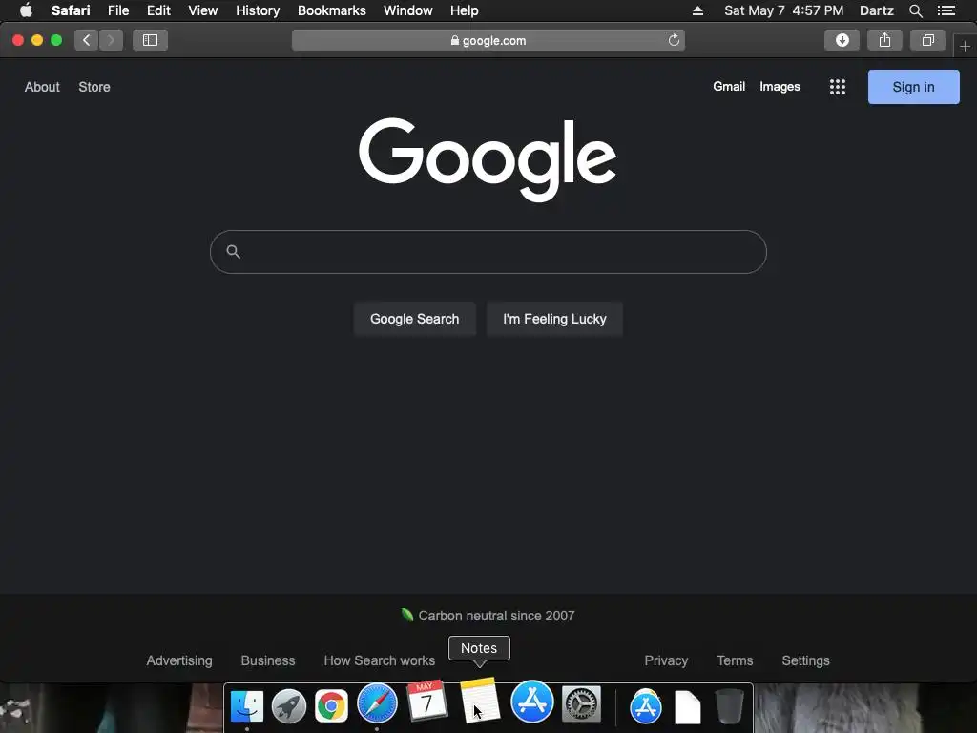
Task: Click the Safari compass in Dock
Action: [x=377, y=703]
